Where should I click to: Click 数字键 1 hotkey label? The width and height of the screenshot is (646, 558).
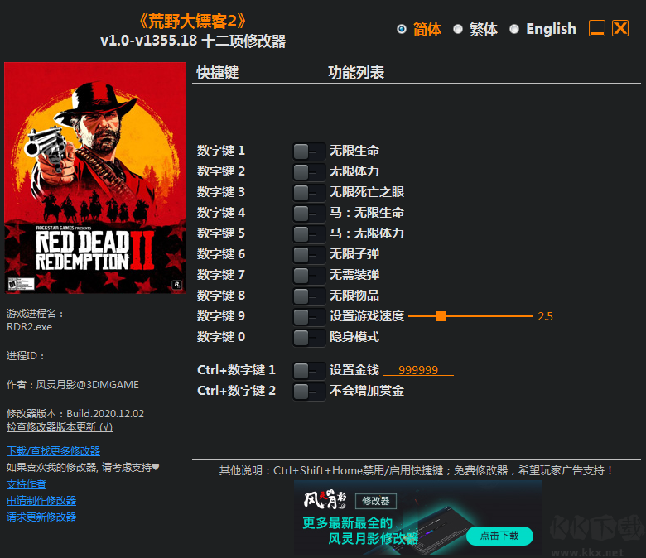[221, 151]
